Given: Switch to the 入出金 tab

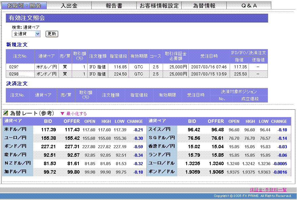Looking at the screenshot, I should 69,5.
